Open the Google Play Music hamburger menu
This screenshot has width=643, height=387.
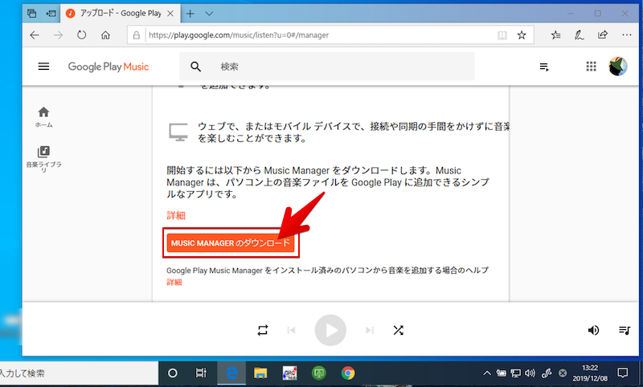[x=43, y=67]
